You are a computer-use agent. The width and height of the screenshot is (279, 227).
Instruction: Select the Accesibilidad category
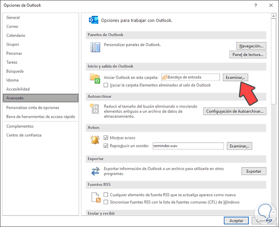pyautogui.click(x=41, y=89)
